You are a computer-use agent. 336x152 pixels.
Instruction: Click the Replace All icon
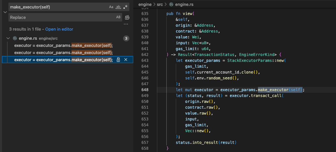click(x=127, y=17)
